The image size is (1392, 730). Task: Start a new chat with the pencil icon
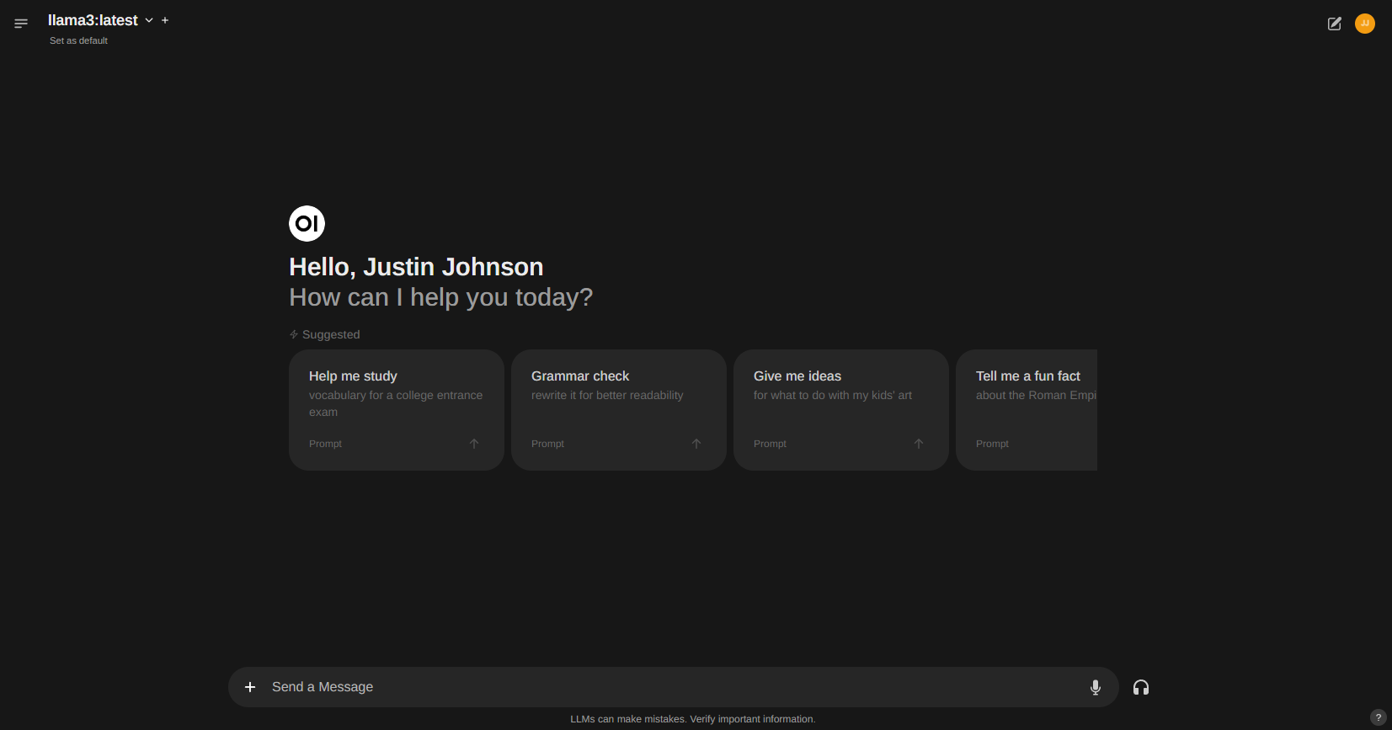click(1335, 24)
